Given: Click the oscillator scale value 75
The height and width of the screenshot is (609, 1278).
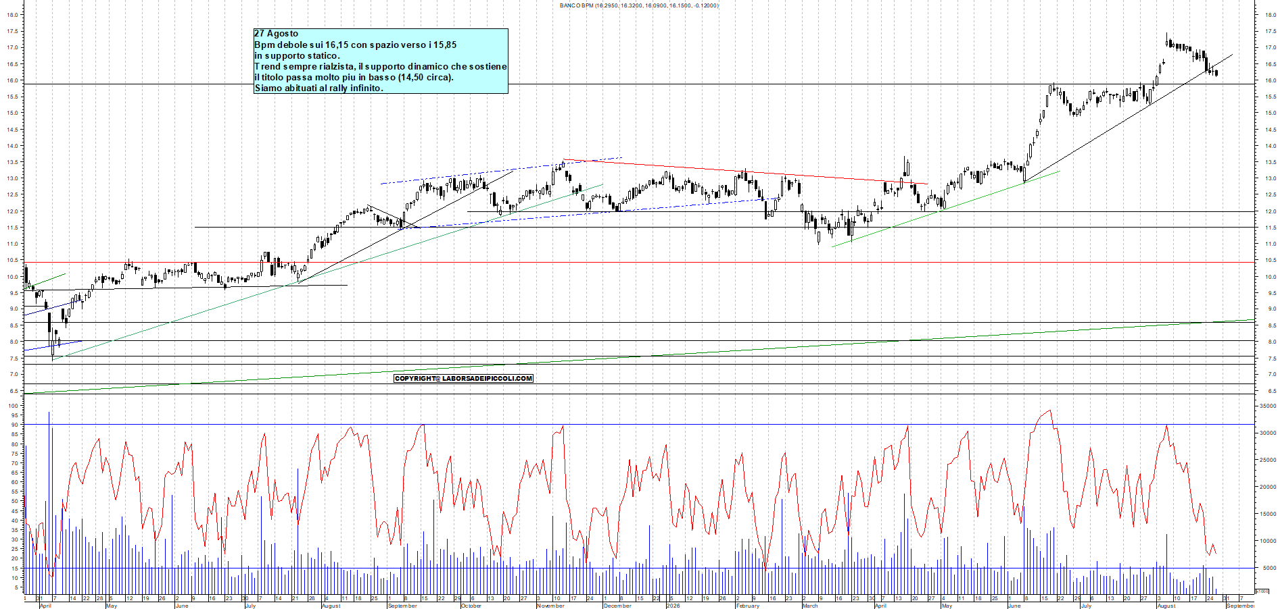Looking at the screenshot, I should click(x=15, y=454).
